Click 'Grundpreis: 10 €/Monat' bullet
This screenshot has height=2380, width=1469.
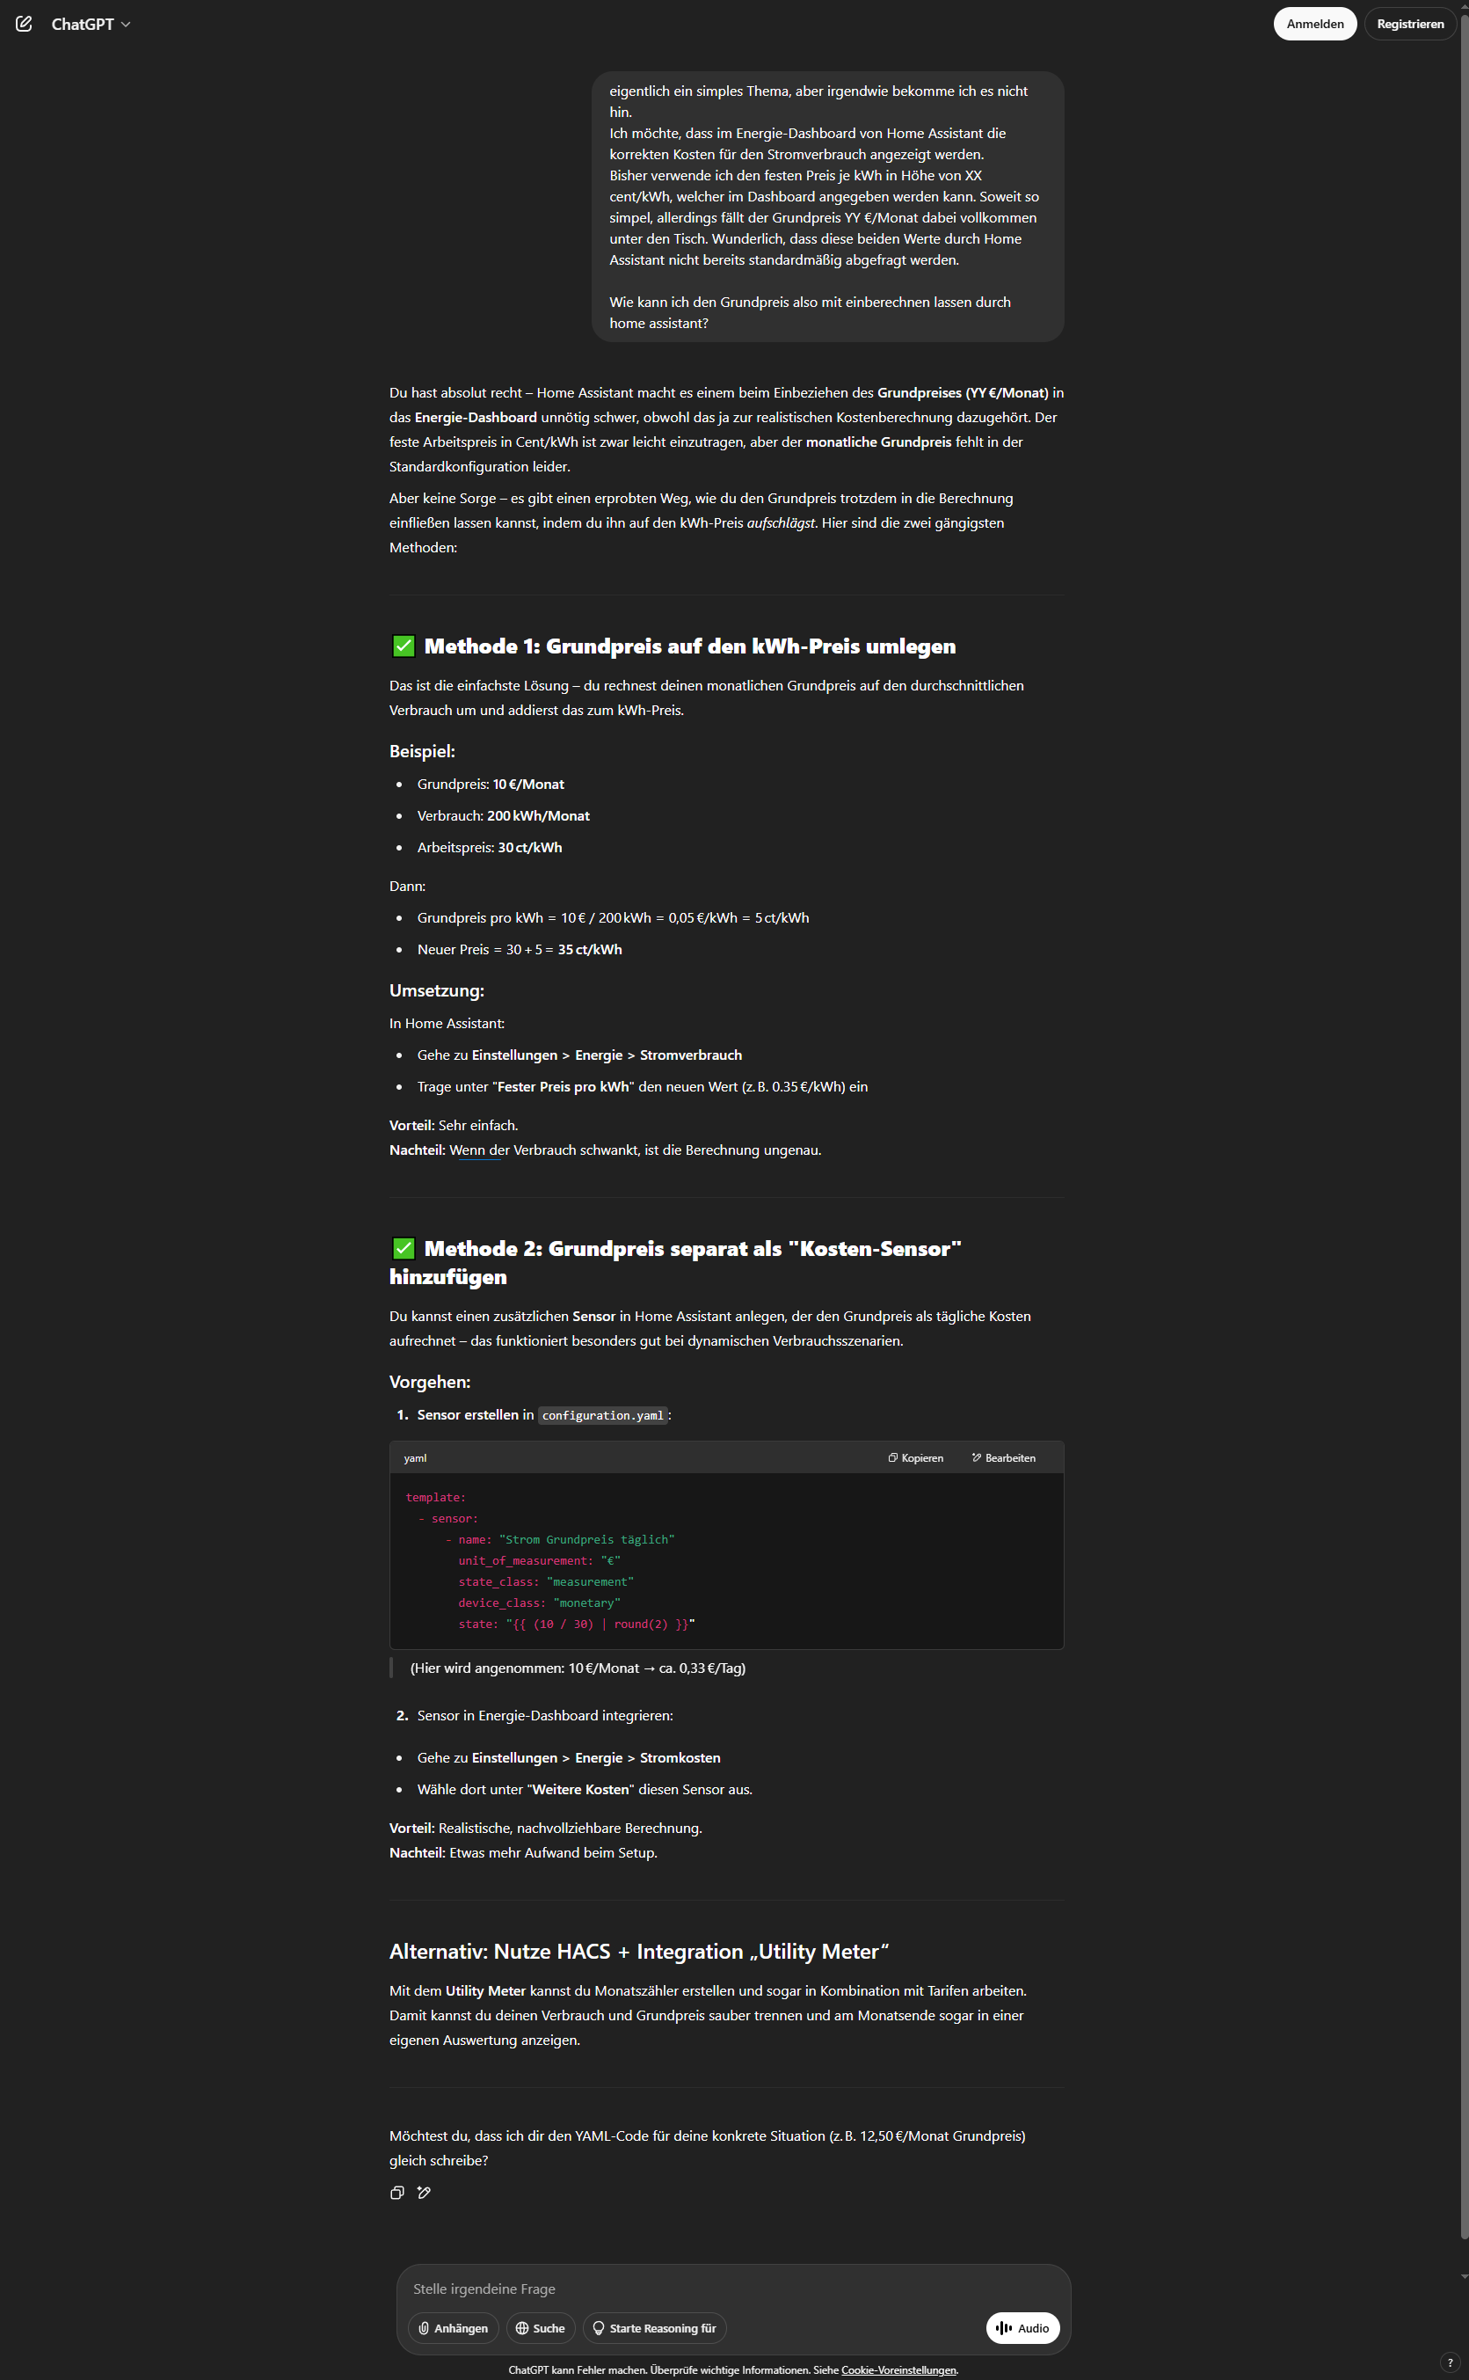(x=491, y=785)
